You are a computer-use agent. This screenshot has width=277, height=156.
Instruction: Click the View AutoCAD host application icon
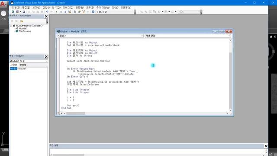(13, 12)
